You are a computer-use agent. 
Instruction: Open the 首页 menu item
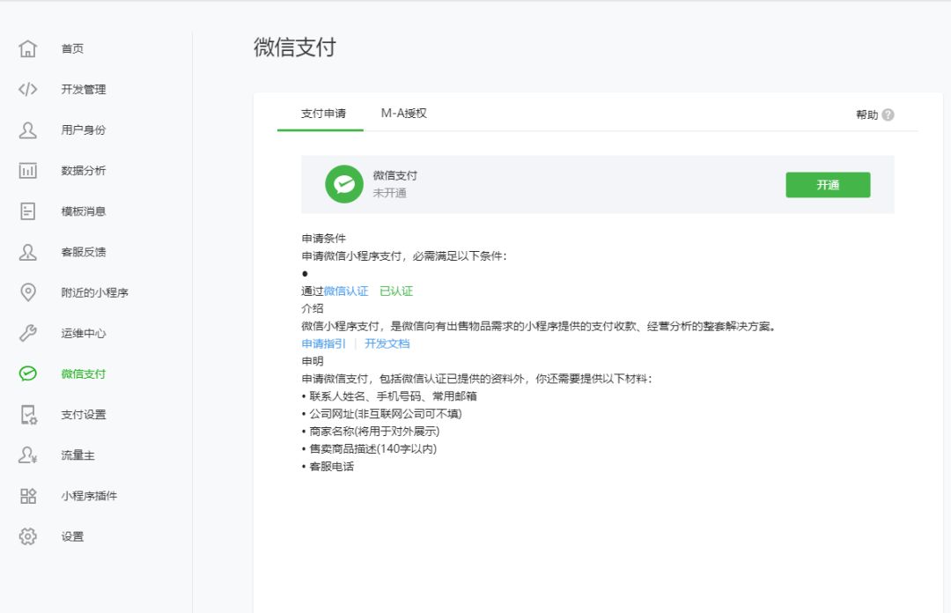[72, 48]
